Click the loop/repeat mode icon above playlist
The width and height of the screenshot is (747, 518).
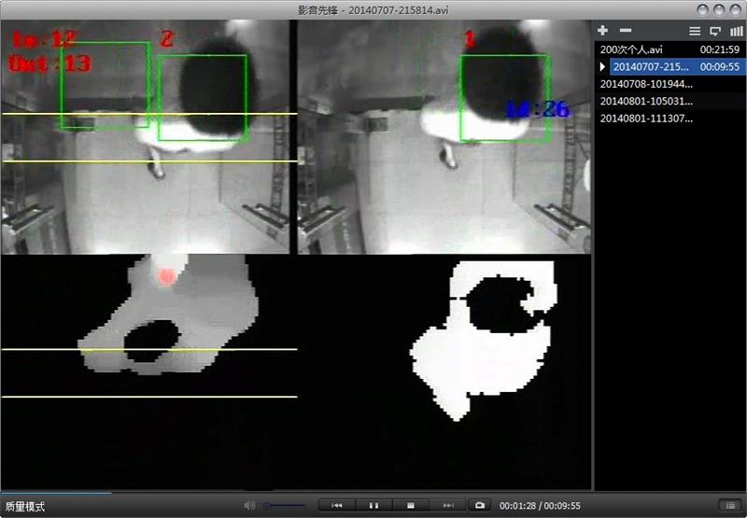click(x=715, y=31)
